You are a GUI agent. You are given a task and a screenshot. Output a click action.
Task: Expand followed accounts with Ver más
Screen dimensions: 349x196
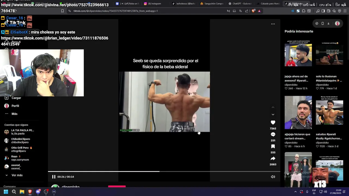point(14,175)
